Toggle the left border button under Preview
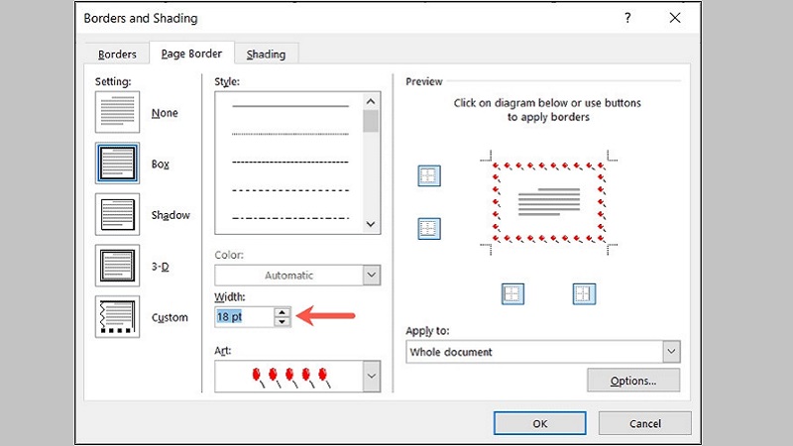Image resolution: width=793 pixels, height=446 pixels. coord(512,294)
